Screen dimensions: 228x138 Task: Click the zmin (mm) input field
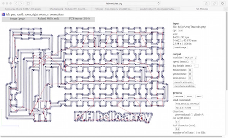pyautogui.click(x=190, y=78)
